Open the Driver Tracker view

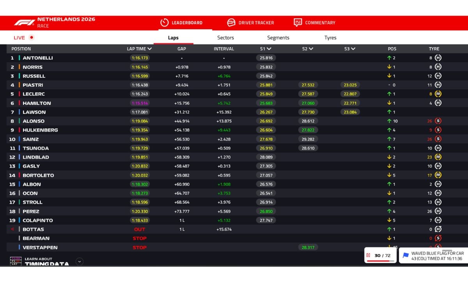250,23
